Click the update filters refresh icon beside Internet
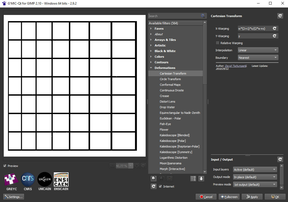Image resolution: width=288 pixels, height=202 pixels. click(x=154, y=186)
